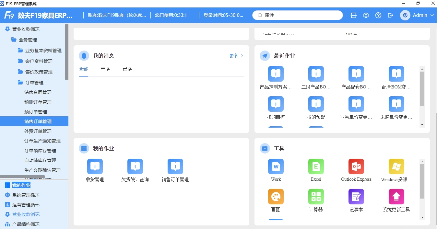
Task: Click the layout switch icon in header
Action: tap(354, 15)
